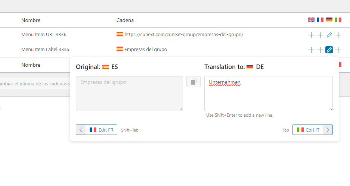
Task: Sort by the Nombre column header
Action: (x=31, y=20)
